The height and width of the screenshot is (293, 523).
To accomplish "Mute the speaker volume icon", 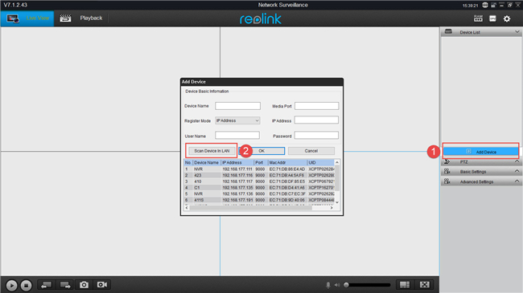I will [337, 285].
